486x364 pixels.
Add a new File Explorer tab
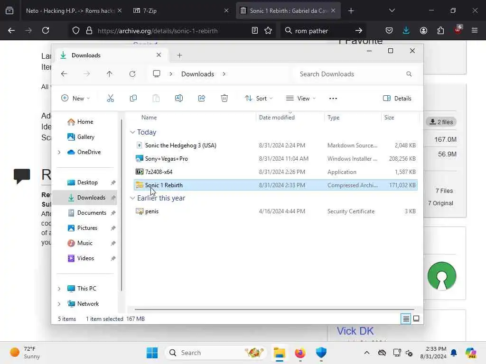tap(179, 55)
